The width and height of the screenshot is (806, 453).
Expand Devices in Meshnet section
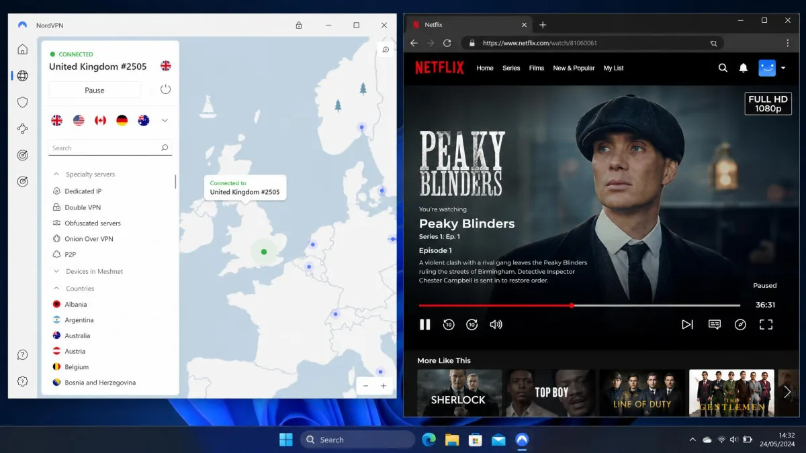click(x=56, y=272)
